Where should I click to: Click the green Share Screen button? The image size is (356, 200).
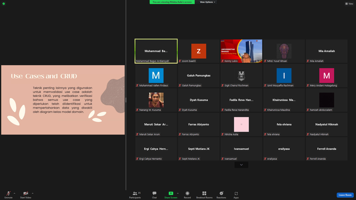click(171, 195)
